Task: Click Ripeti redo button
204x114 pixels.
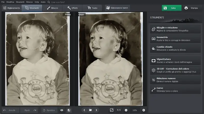Action: coord(29,110)
